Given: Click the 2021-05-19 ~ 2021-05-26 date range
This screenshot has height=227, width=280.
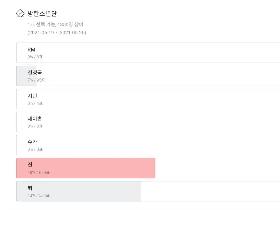Looking at the screenshot, I should [x=57, y=33].
